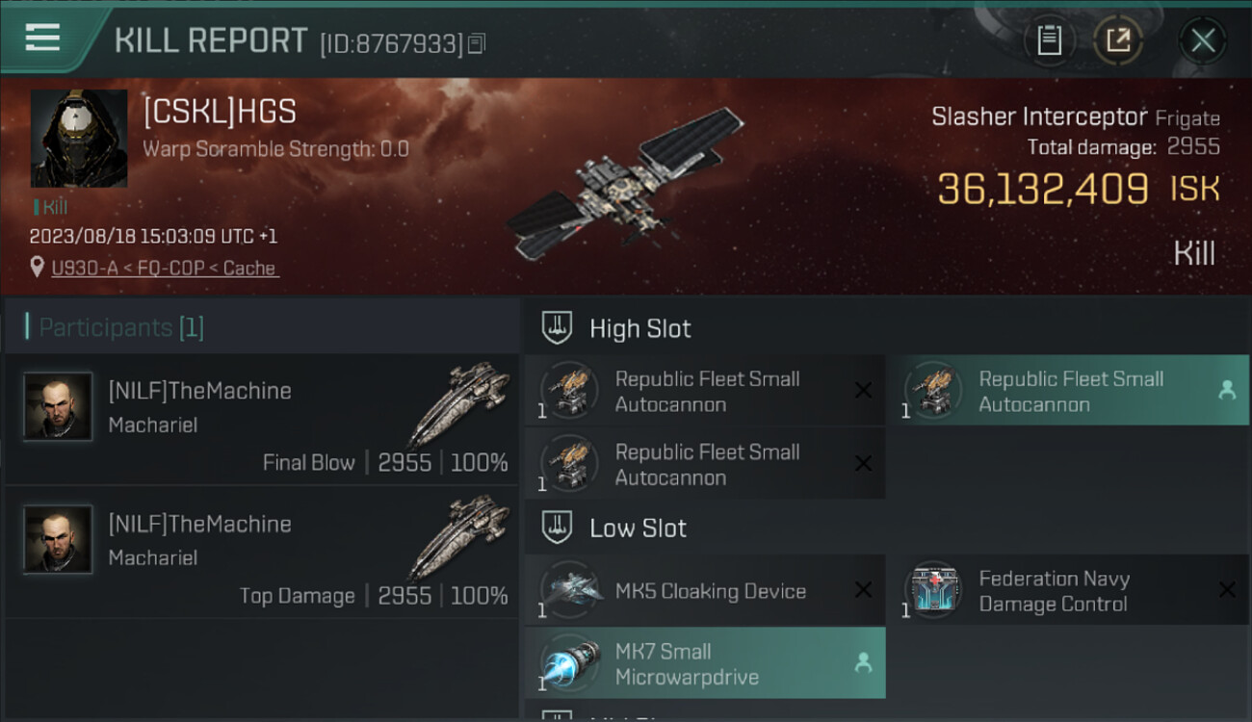Toggle person marker on highlighted Autocannon
Screen dimensions: 1252x722
pos(1227,390)
